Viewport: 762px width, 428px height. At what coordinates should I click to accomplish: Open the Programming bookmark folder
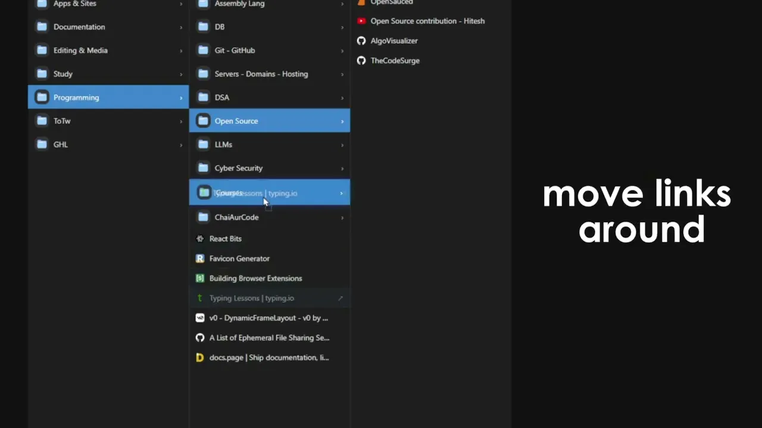pyautogui.click(x=108, y=97)
